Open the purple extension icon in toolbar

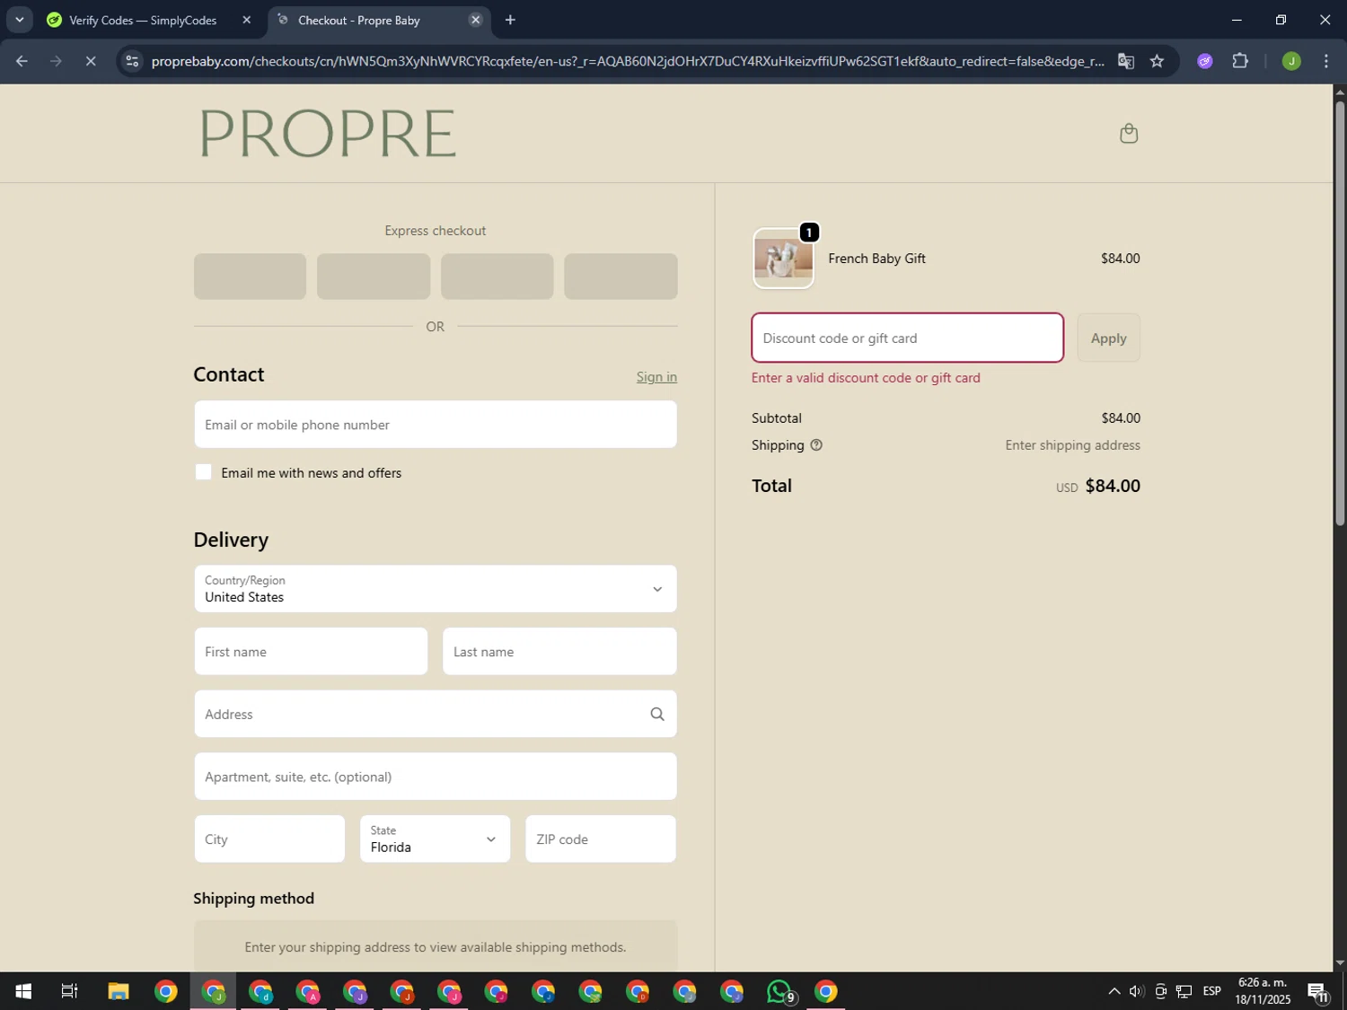[x=1205, y=61]
